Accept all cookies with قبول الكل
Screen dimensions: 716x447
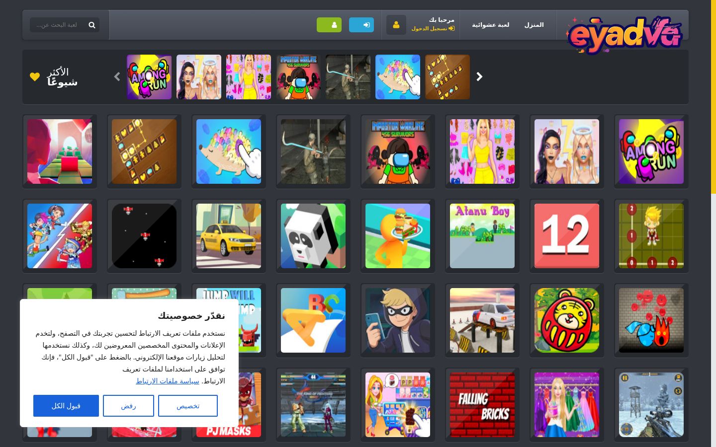coord(66,406)
